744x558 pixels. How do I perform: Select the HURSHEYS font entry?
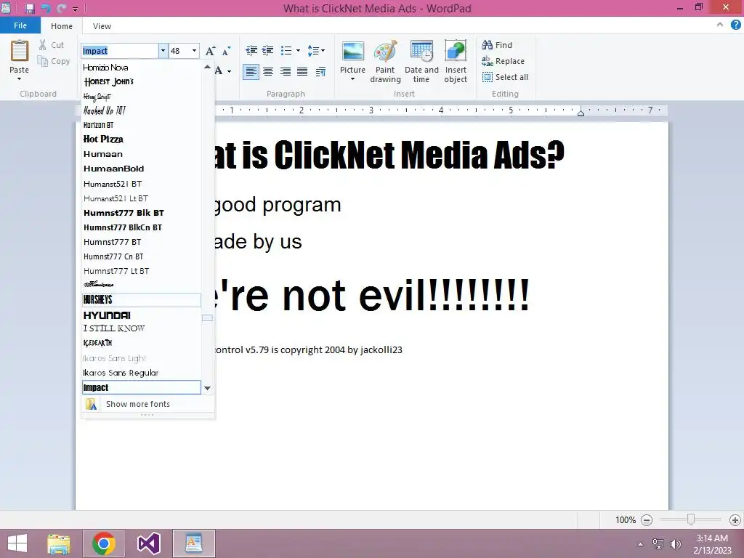(142, 300)
